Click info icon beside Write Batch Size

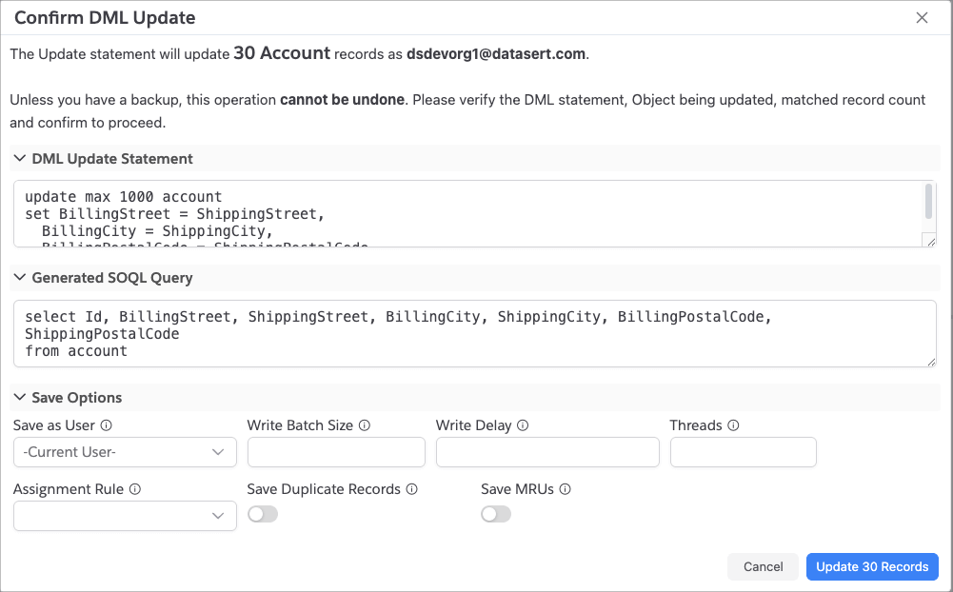pyautogui.click(x=365, y=425)
